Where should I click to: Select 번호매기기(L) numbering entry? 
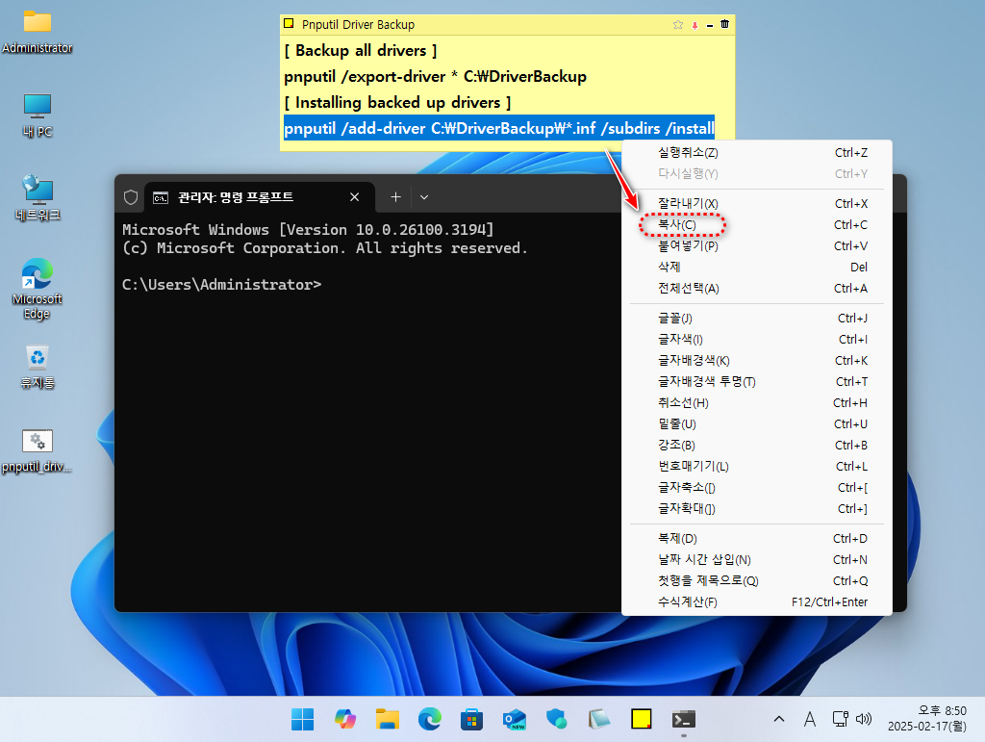756,466
